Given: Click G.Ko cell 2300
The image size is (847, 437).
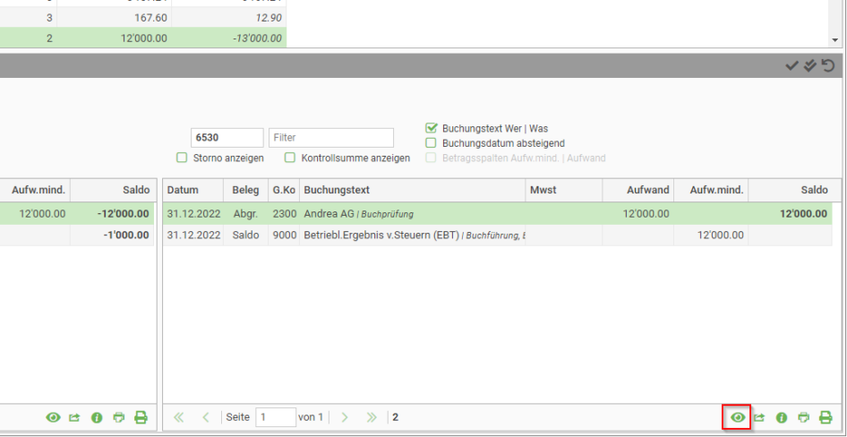Looking at the screenshot, I should point(284,214).
